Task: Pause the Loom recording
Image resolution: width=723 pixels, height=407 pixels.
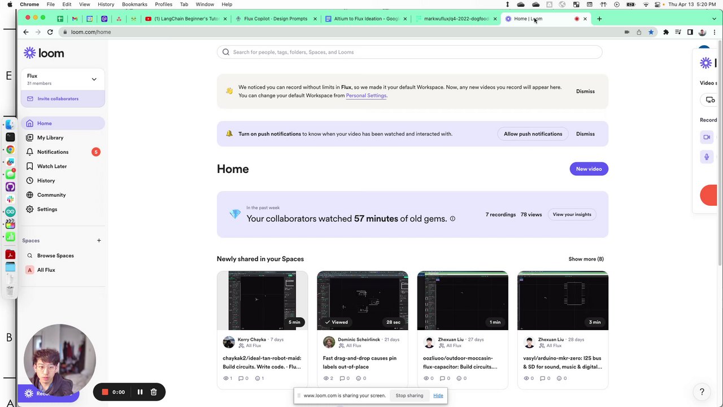Action: [140, 392]
